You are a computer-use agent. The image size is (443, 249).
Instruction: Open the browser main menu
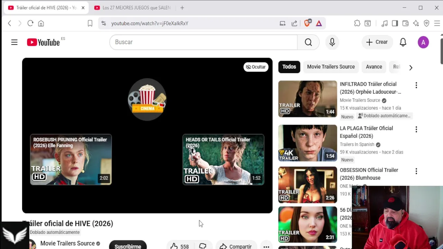(437, 23)
